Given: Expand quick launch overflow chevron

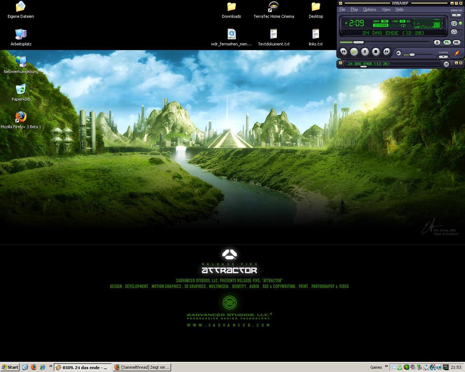Looking at the screenshot, I should pyautogui.click(x=50, y=366).
